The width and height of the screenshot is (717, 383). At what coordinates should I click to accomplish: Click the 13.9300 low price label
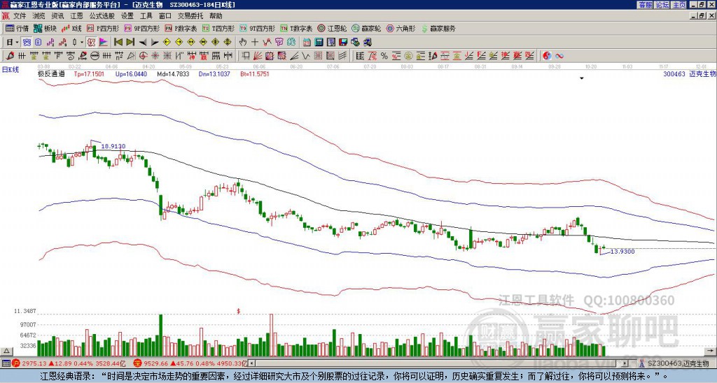point(622,252)
